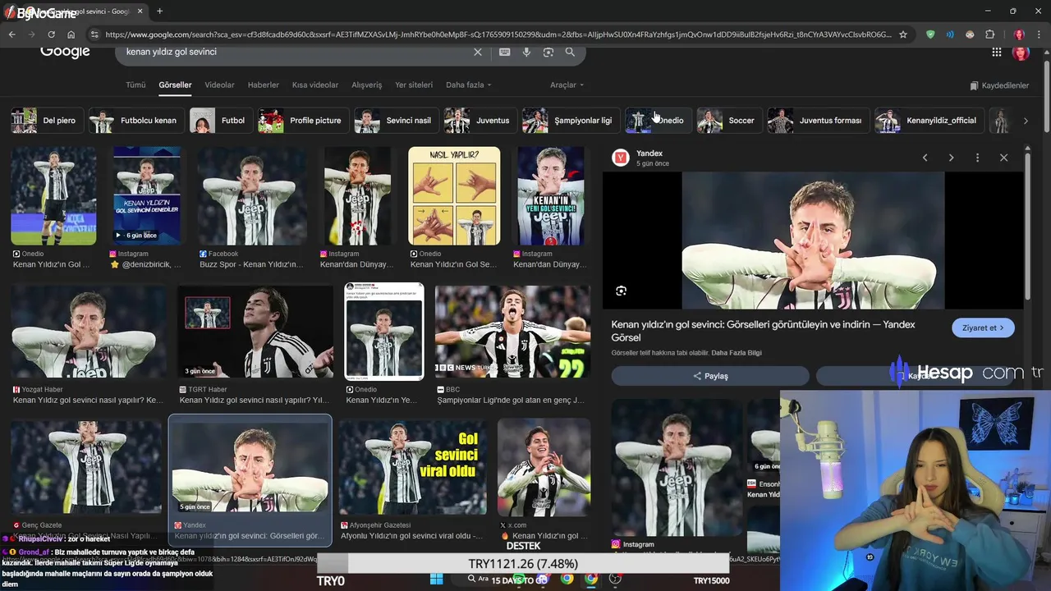1051x591 pixels.
Task: Click the magnifier search button
Action: click(x=570, y=52)
